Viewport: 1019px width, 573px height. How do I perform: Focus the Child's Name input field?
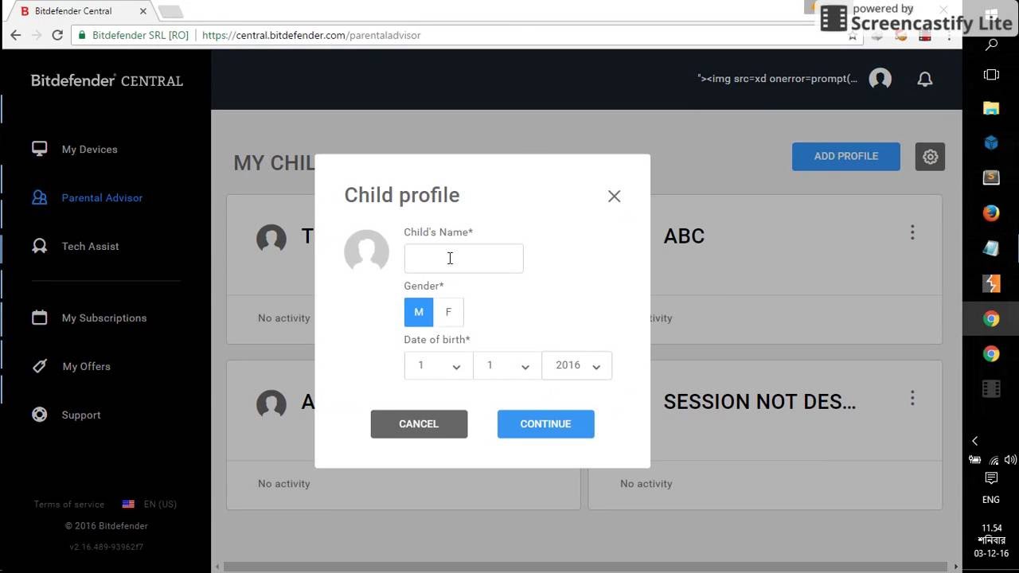pos(463,259)
